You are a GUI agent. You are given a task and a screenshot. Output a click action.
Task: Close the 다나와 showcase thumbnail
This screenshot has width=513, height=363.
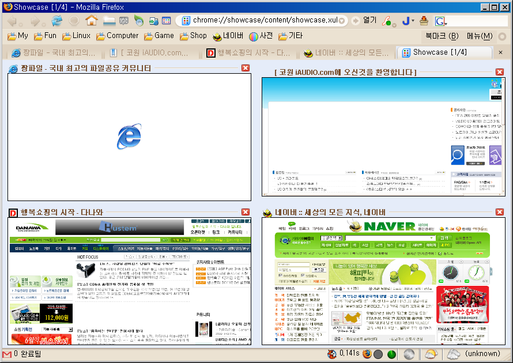(246, 212)
